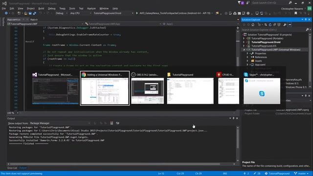Click the Solution Explorer Properties wrench icon
The width and height of the screenshot is (313, 176).
(x=285, y=25)
